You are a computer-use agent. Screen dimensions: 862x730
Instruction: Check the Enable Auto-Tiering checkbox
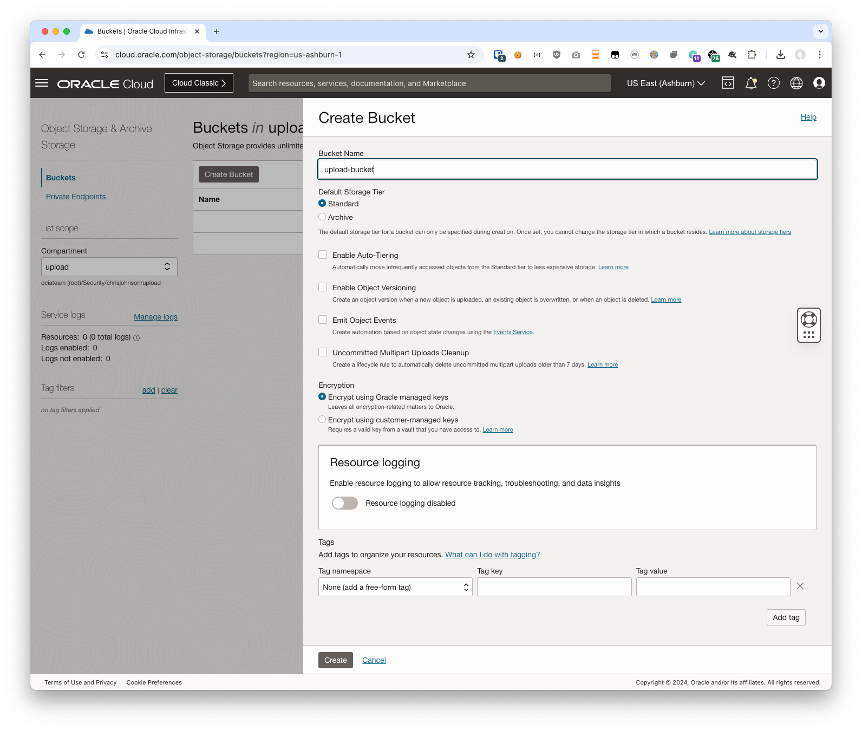tap(323, 255)
